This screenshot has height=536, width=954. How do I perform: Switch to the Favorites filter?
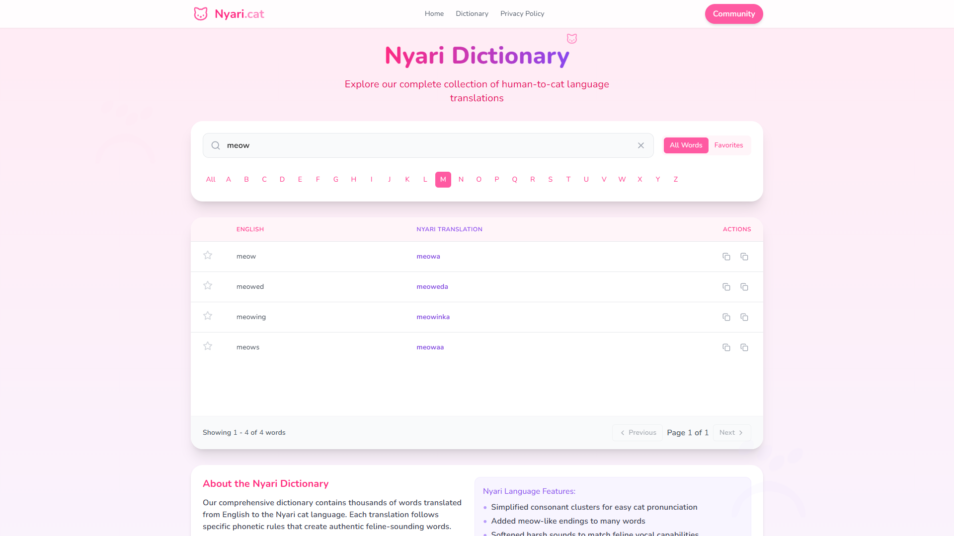[728, 145]
